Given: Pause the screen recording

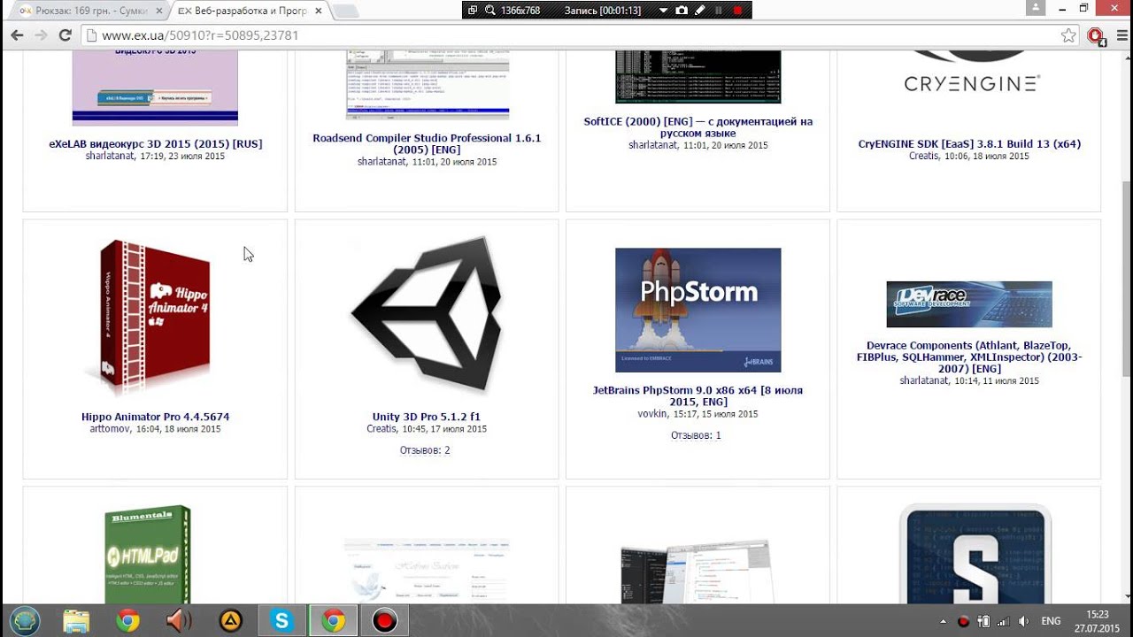Looking at the screenshot, I should 718,10.
